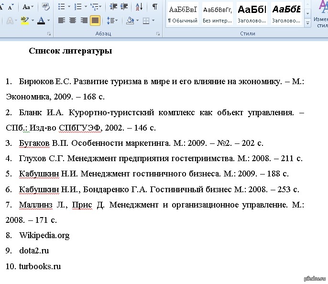Screen dimensions: 328x284
Task: Click the shrink font size icon
Action: [x=11, y=7]
